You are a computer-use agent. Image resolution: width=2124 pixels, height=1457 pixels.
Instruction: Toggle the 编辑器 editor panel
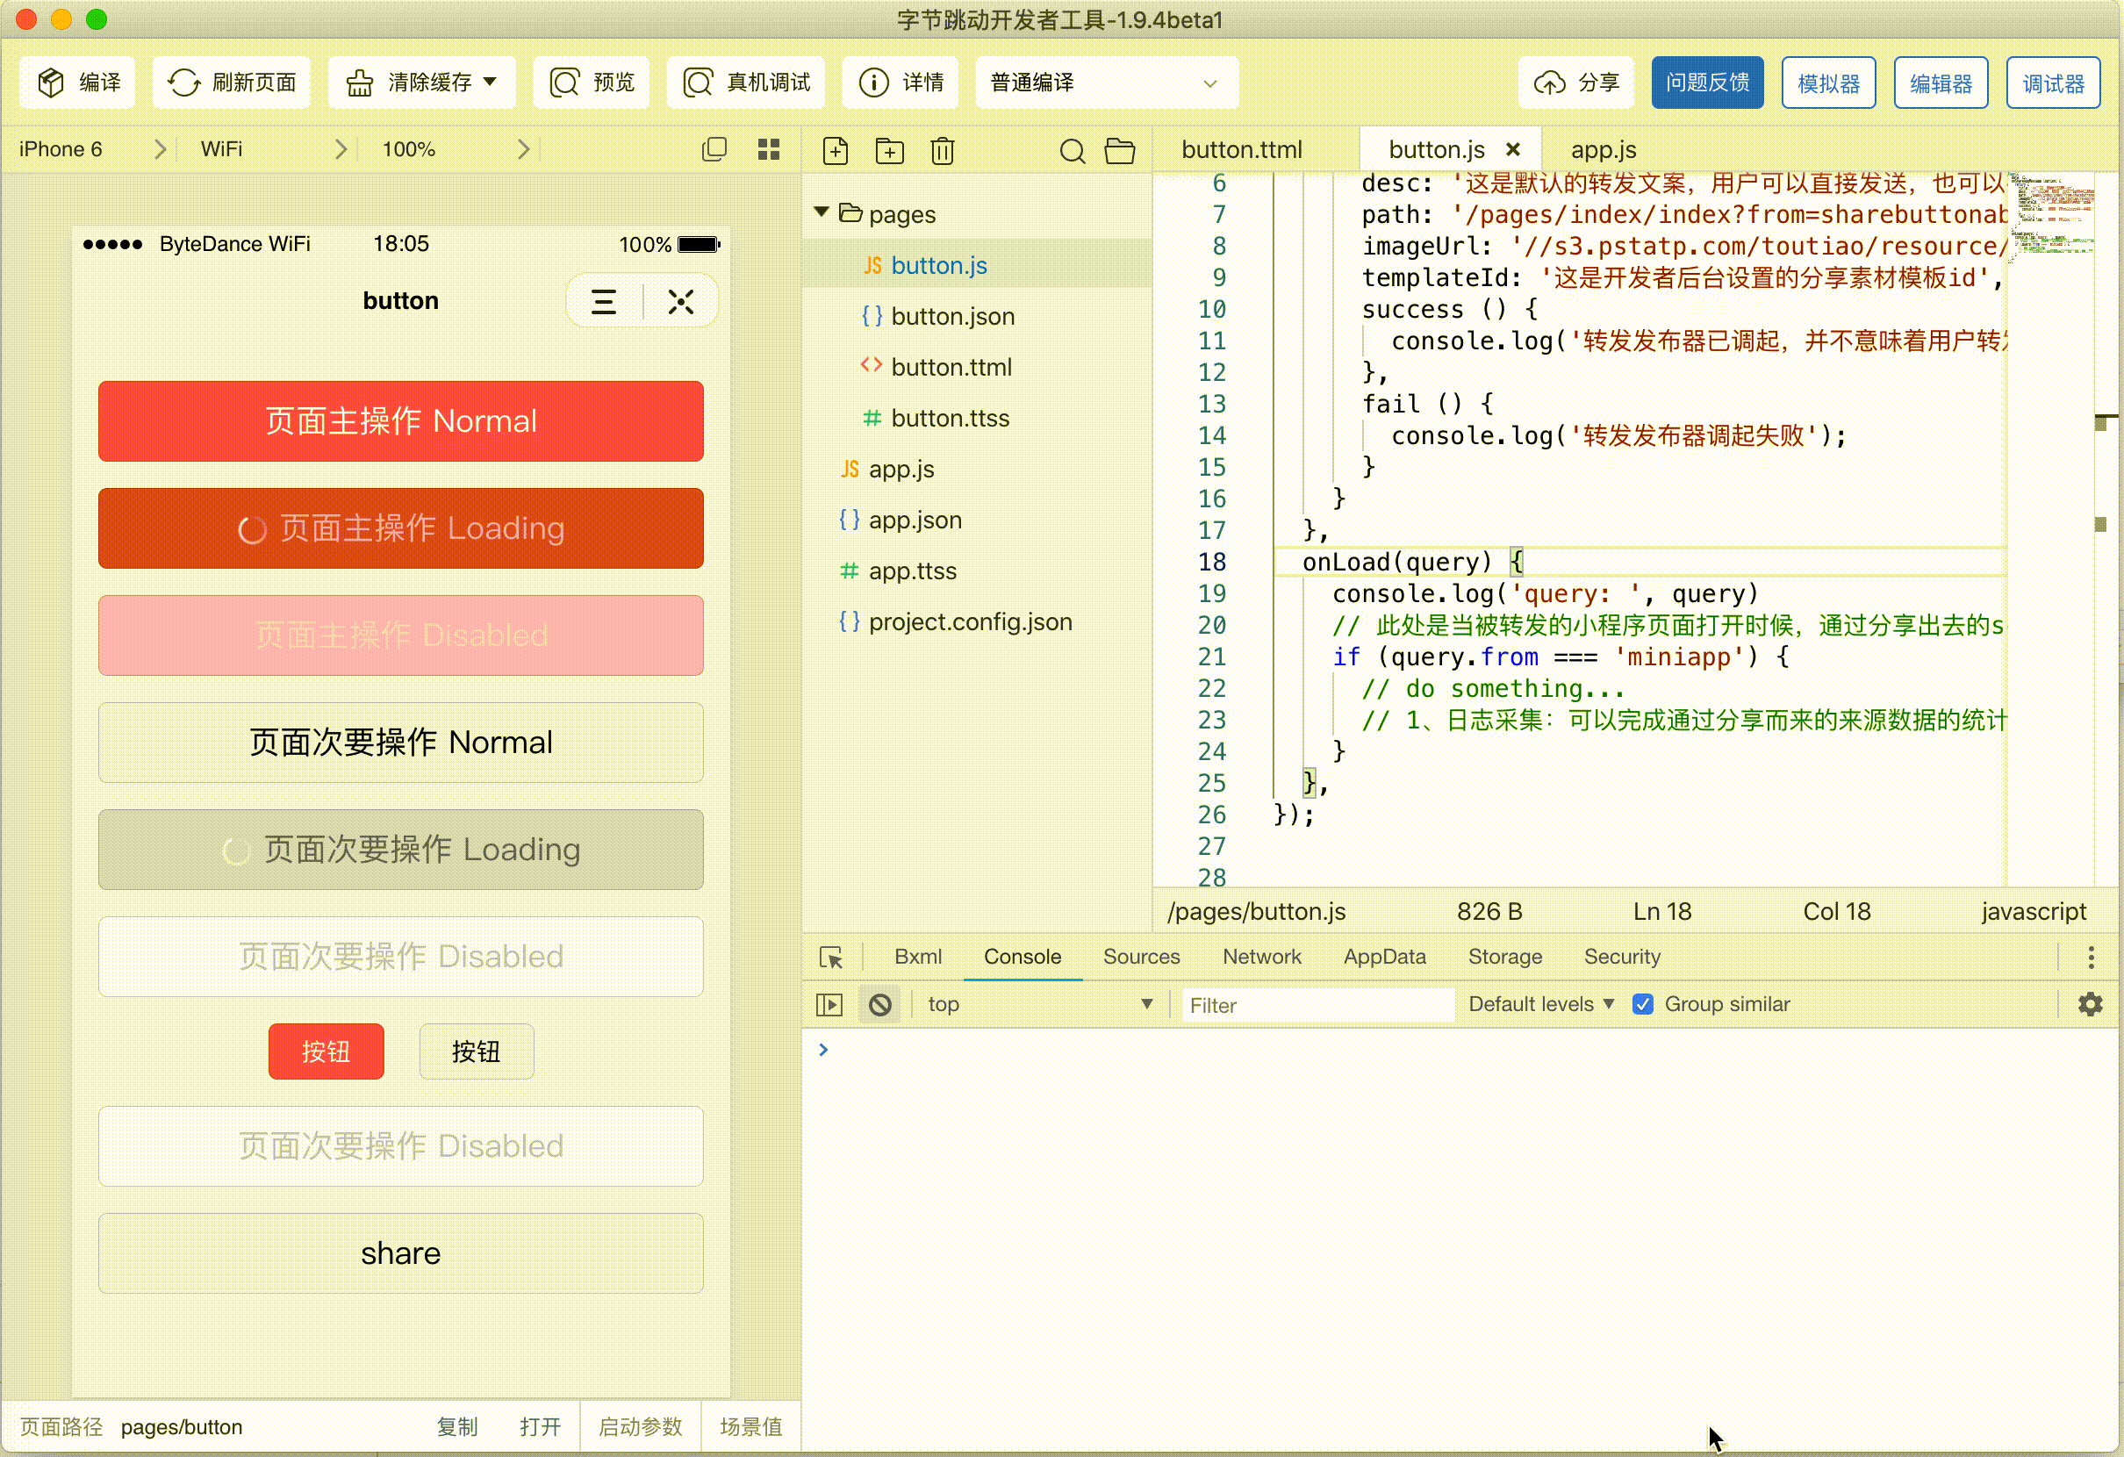[1941, 83]
